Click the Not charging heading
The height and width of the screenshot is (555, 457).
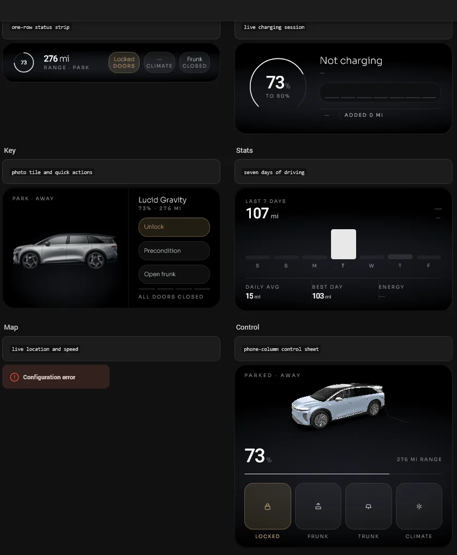[x=351, y=61]
